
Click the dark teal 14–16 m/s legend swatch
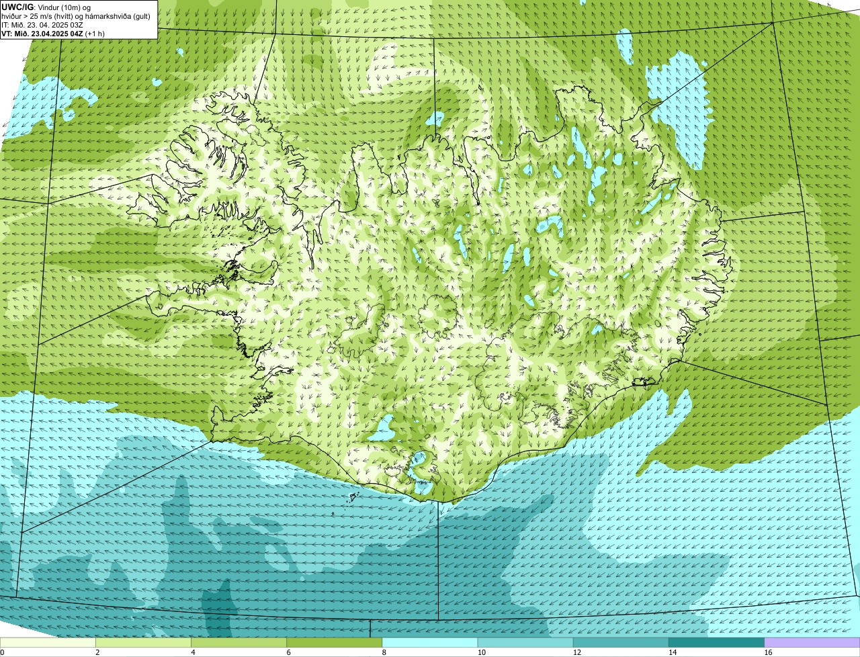coord(717,643)
